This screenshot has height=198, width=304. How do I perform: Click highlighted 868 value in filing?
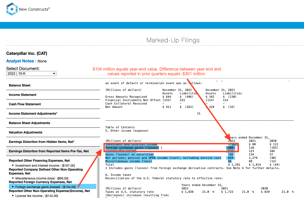231,158
